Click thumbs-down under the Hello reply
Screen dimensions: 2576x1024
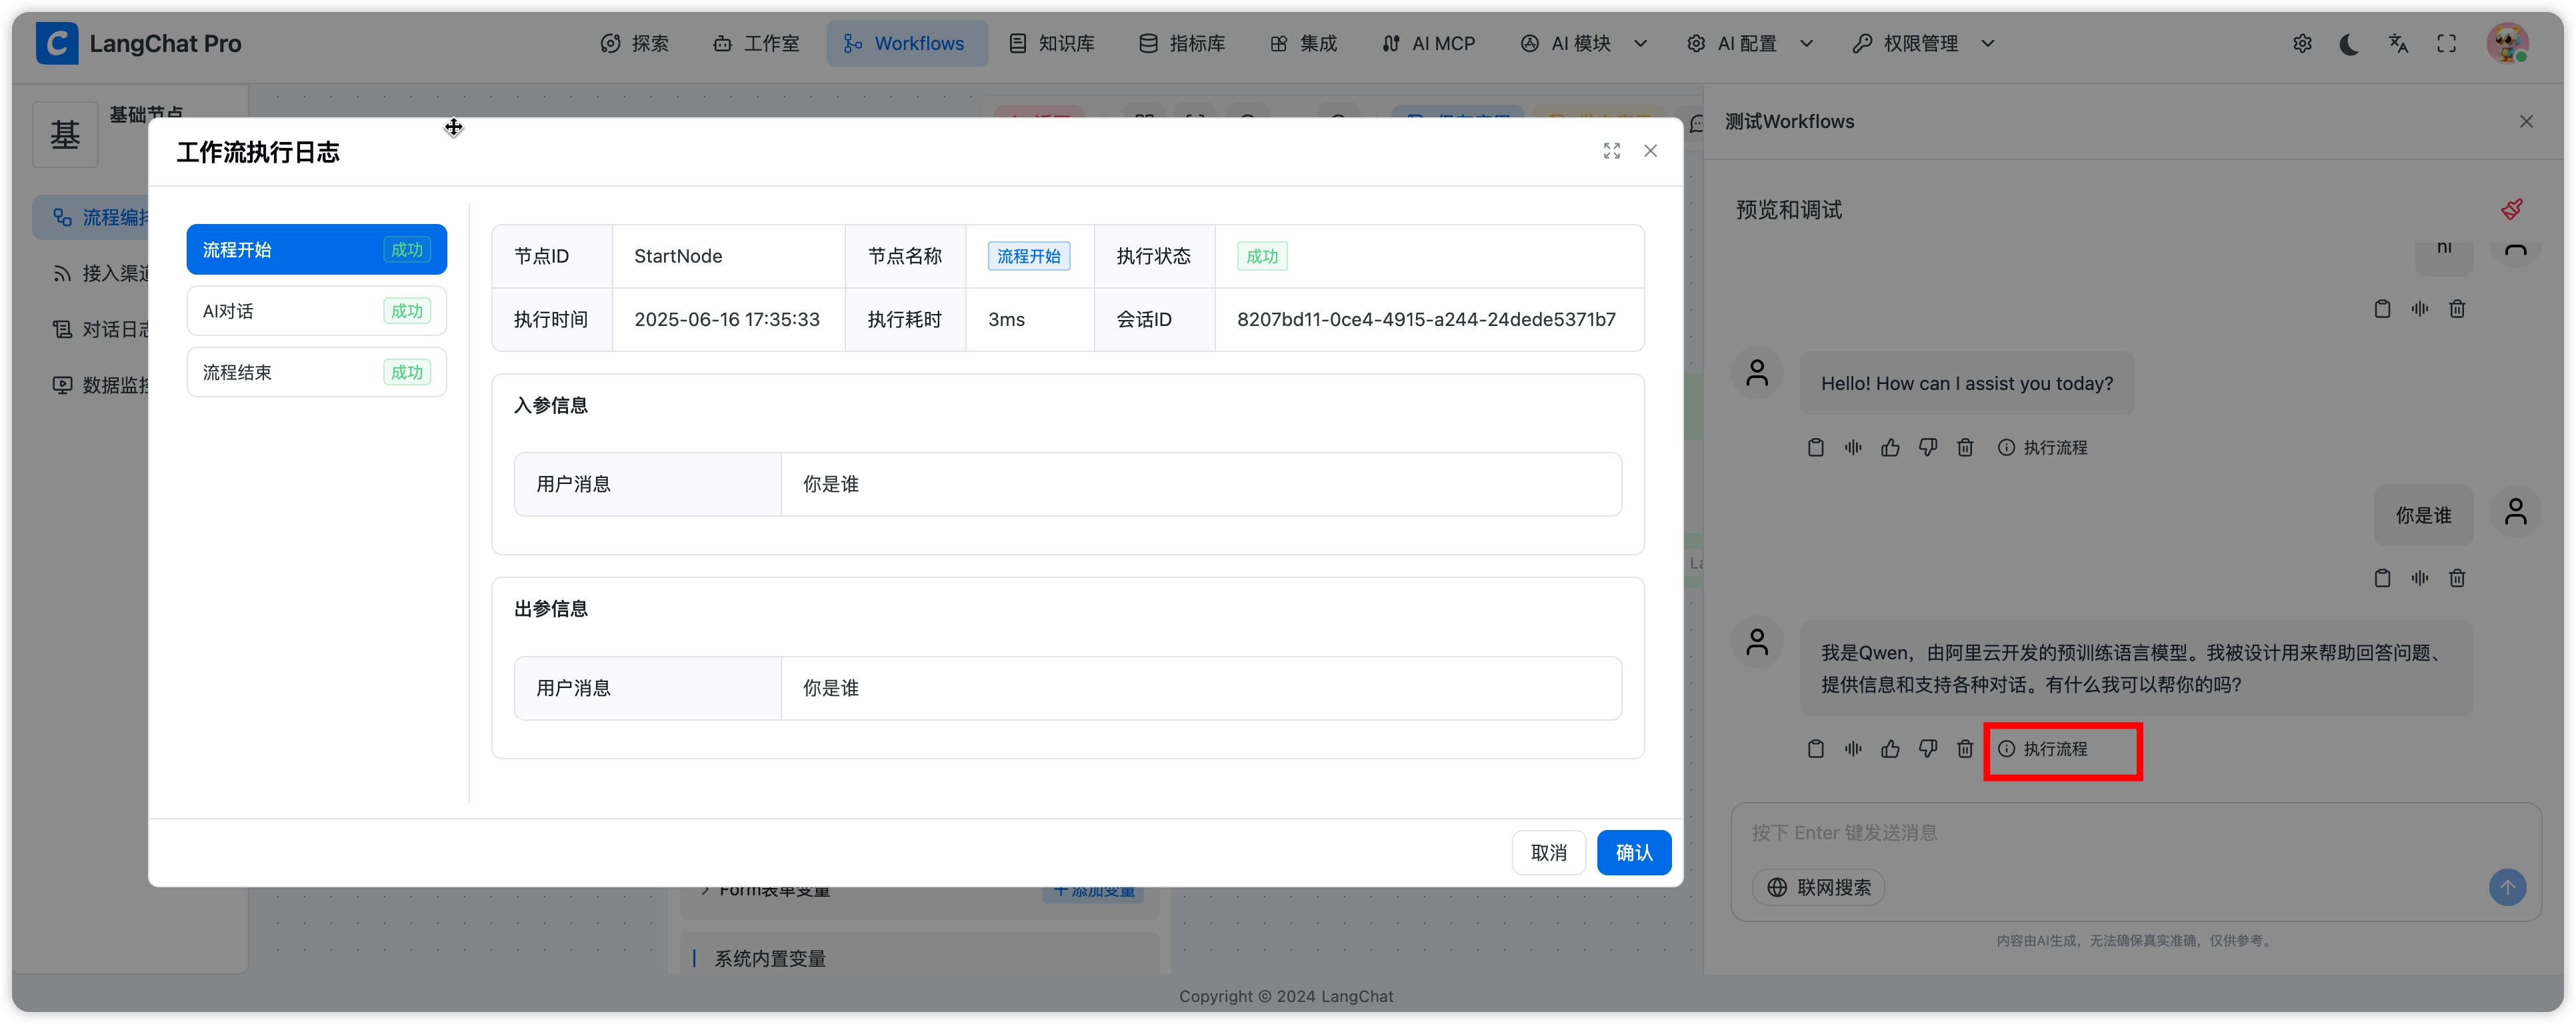click(x=1928, y=447)
